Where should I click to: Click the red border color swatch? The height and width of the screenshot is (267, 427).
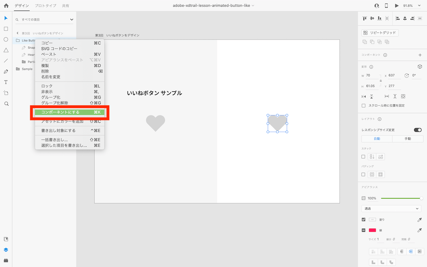372,230
